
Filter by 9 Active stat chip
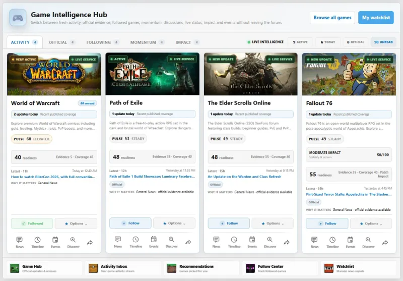coord(300,42)
